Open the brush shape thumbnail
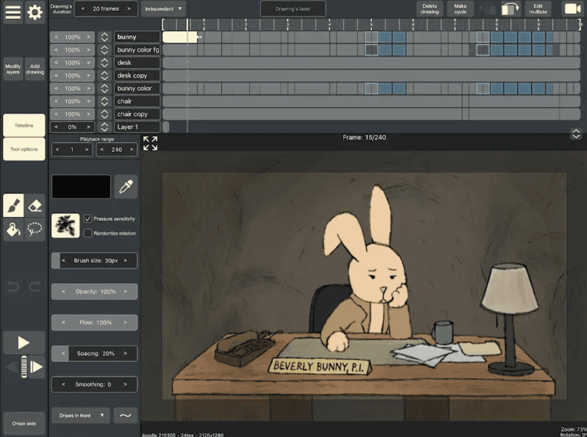The width and height of the screenshot is (587, 437). pos(66,226)
